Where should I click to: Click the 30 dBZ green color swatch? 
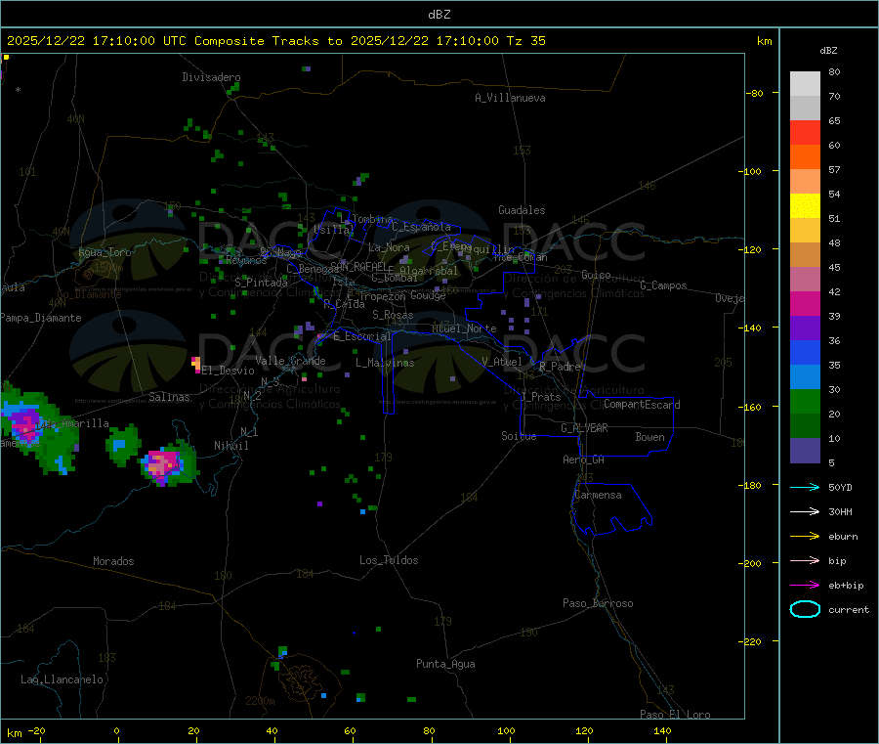[805, 401]
